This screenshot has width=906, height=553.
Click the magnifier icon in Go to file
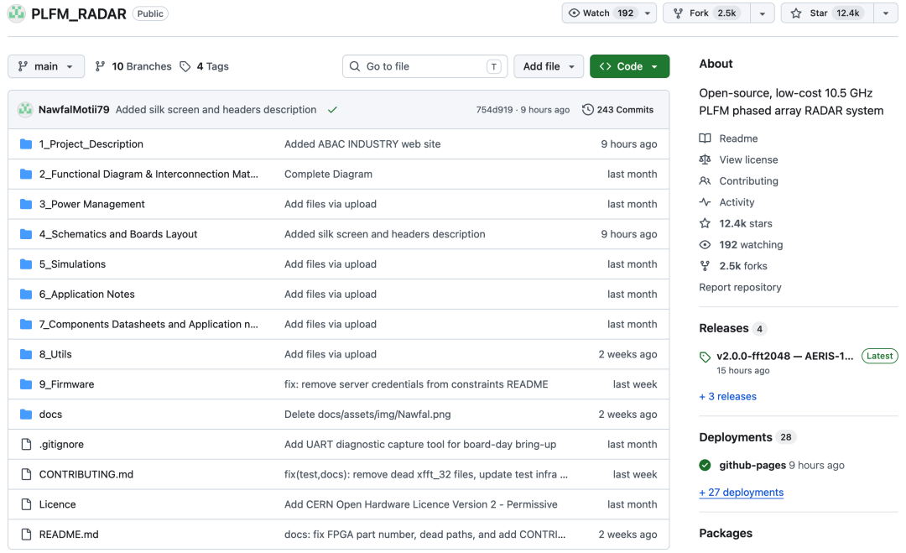355,66
